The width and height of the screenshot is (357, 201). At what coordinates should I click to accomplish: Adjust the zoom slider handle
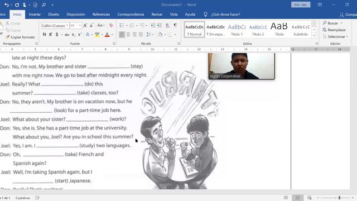(339, 198)
